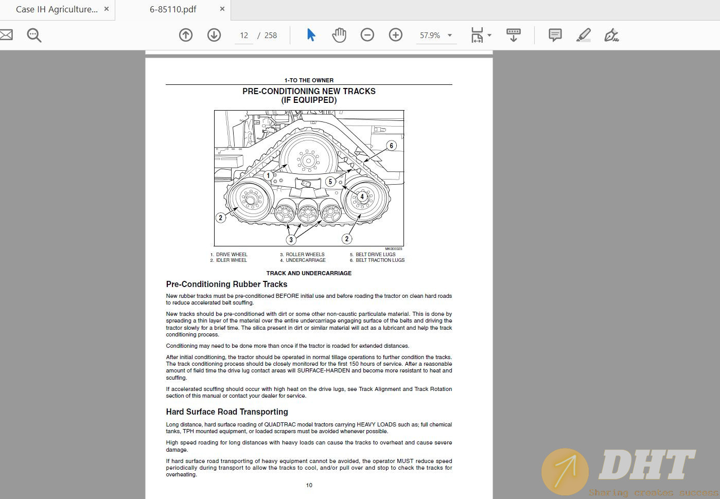
Task: Open the fit page options arrow
Action: tap(489, 35)
